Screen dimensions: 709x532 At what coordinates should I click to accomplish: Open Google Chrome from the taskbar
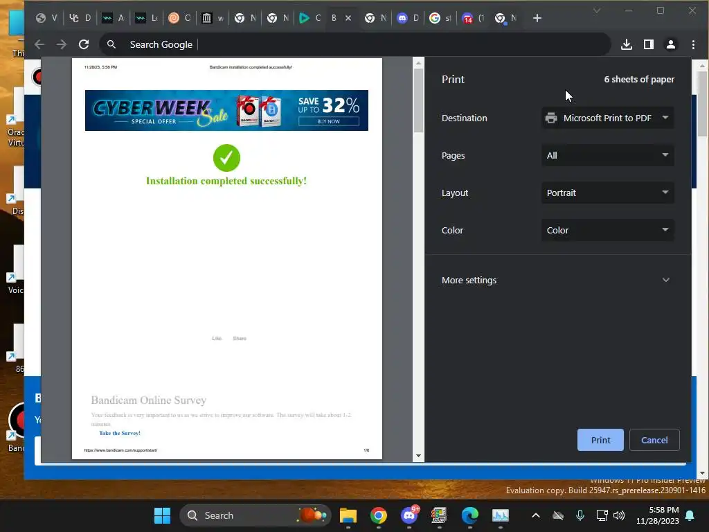click(x=379, y=515)
